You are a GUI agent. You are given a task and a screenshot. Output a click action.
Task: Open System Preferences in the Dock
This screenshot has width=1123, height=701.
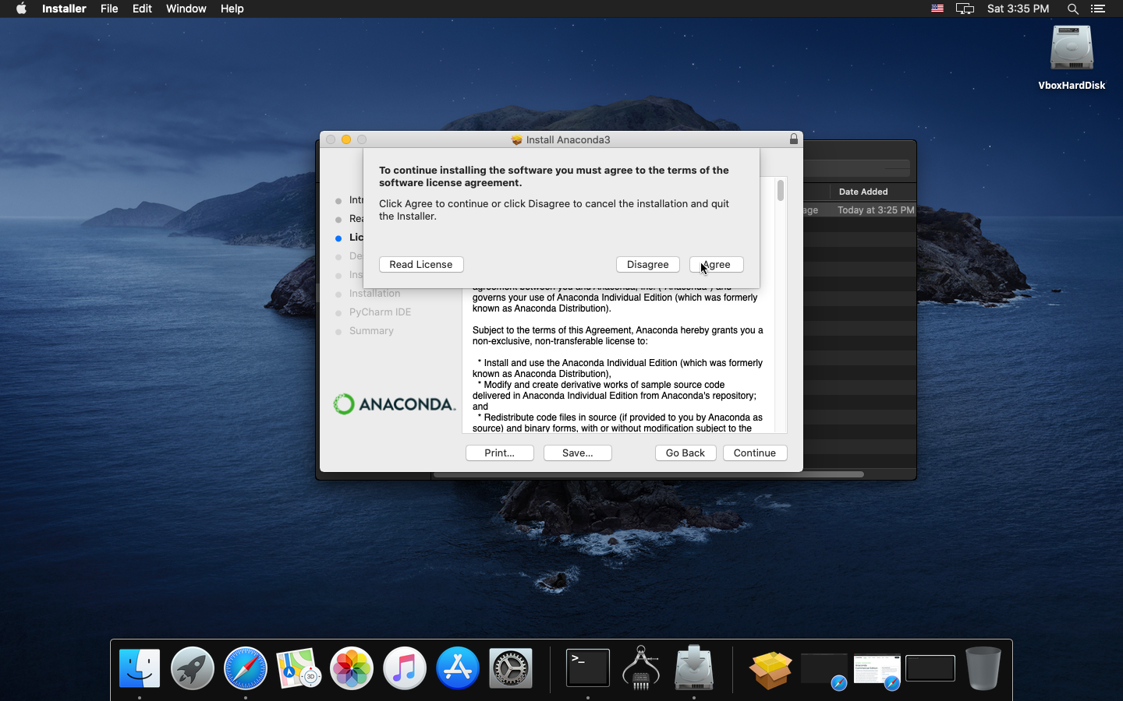coord(511,668)
